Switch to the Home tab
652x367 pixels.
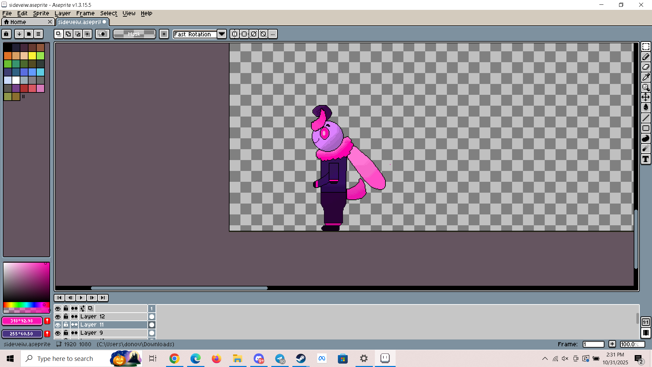18,22
